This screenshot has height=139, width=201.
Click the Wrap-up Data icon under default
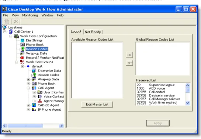34,79
